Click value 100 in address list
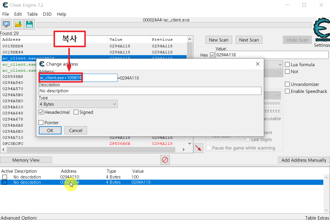330x220 pixels. click(x=135, y=177)
